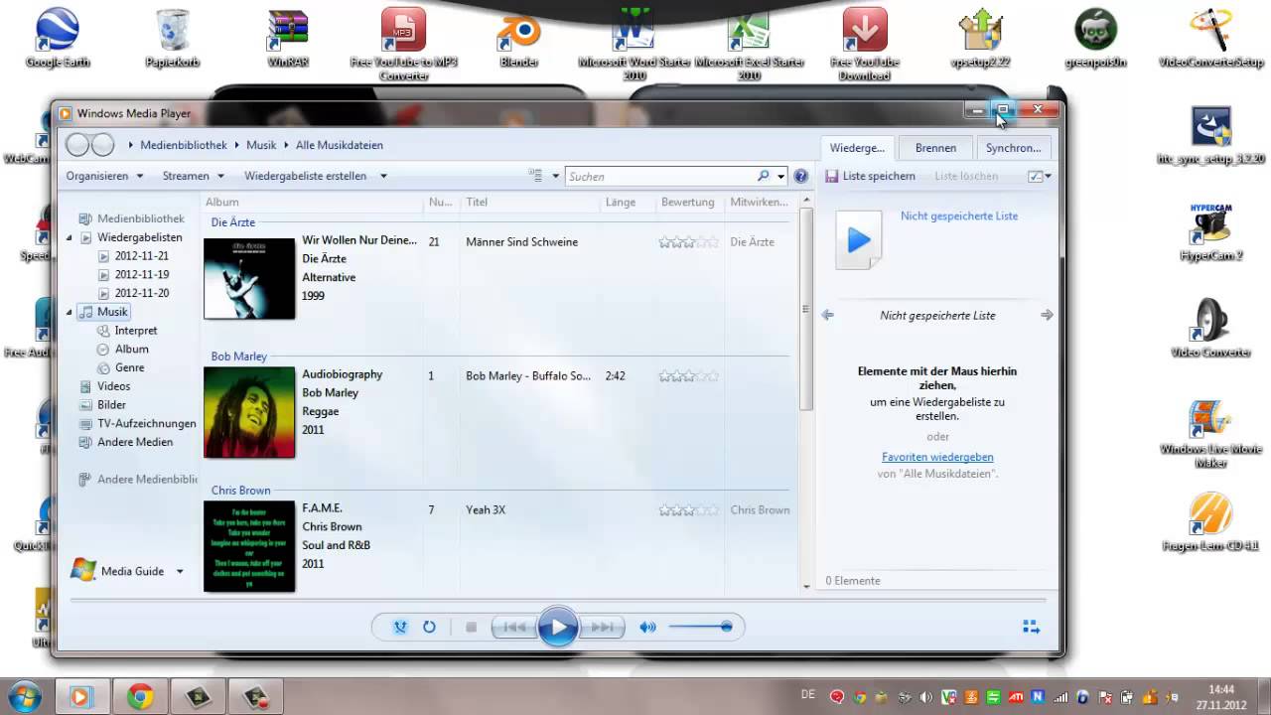
Task: Mute the volume speaker icon
Action: (647, 627)
